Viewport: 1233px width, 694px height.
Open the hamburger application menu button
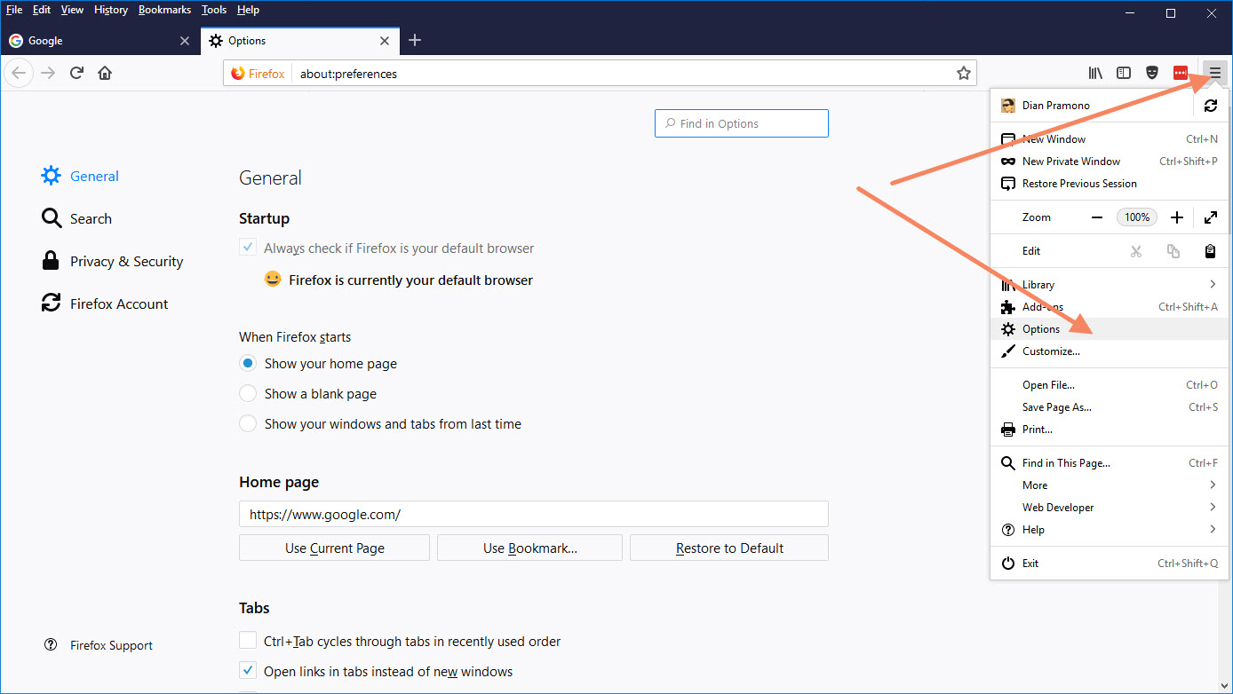click(x=1214, y=73)
